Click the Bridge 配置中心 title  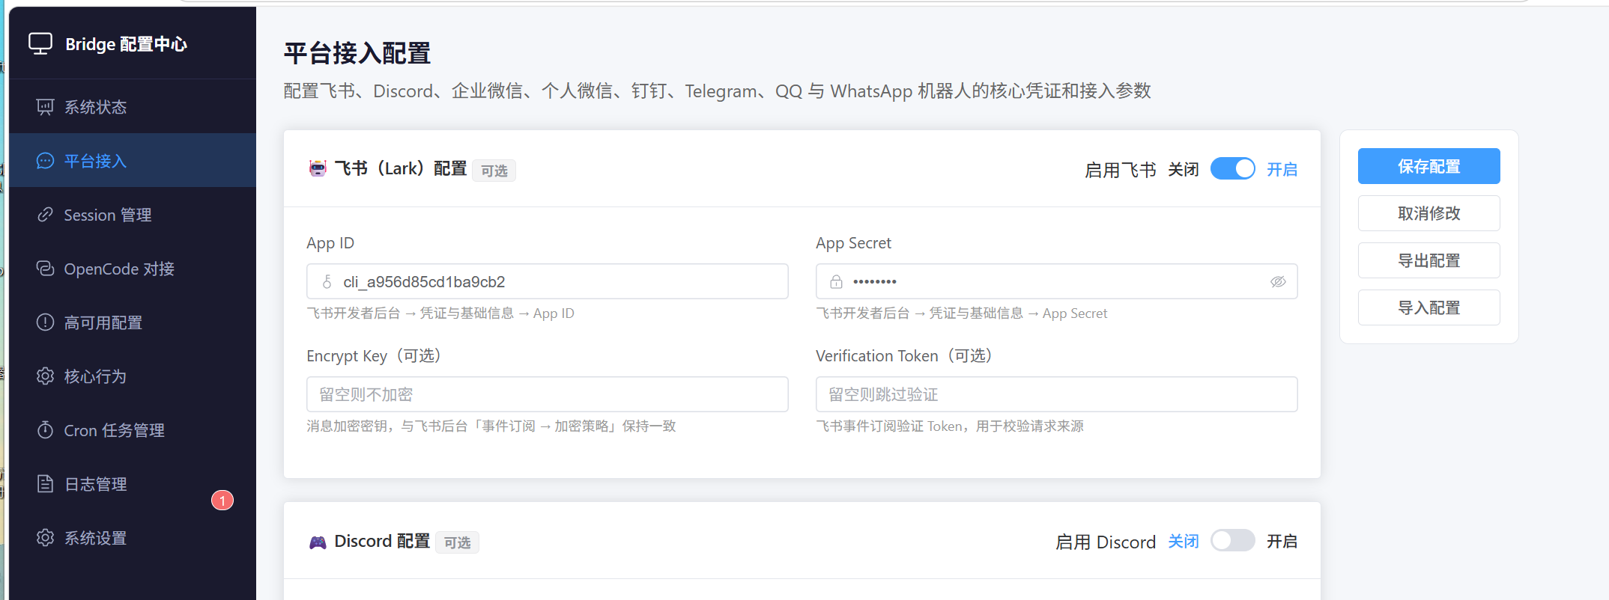point(126,44)
